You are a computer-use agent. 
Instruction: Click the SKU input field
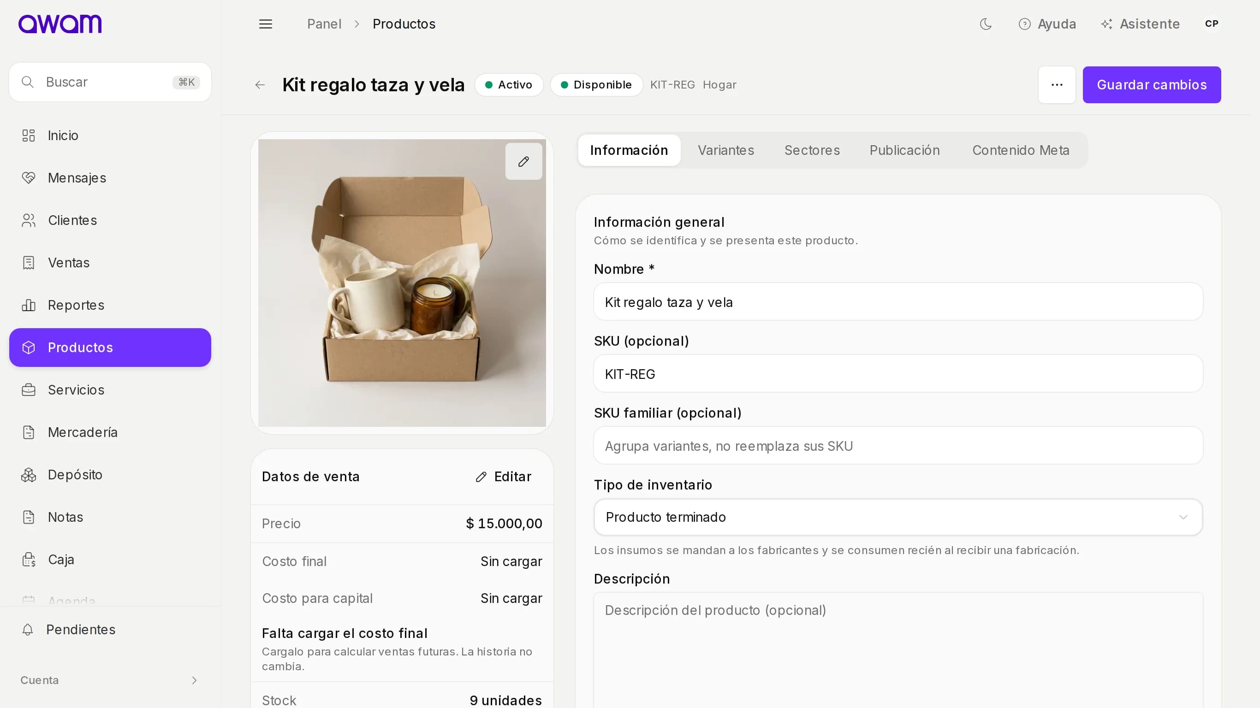coord(898,374)
